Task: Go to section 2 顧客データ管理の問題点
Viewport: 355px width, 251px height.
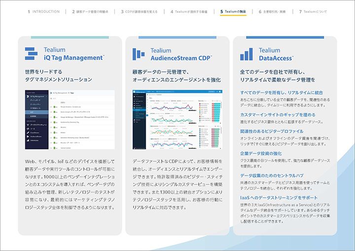Action: point(90,11)
